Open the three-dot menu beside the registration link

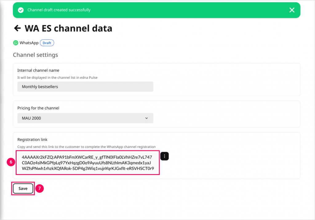(165, 156)
